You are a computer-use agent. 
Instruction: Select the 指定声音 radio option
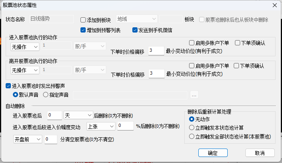coord(45,95)
